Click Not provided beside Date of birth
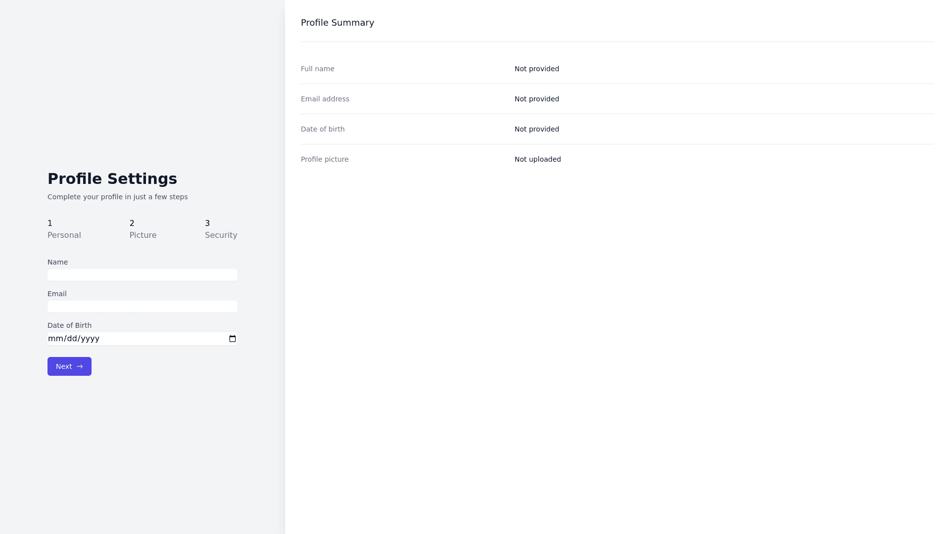The width and height of the screenshot is (950, 534). (x=537, y=129)
